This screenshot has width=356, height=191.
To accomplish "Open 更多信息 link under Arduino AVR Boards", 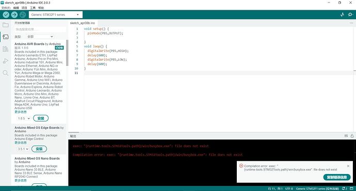I will click(21, 112).
